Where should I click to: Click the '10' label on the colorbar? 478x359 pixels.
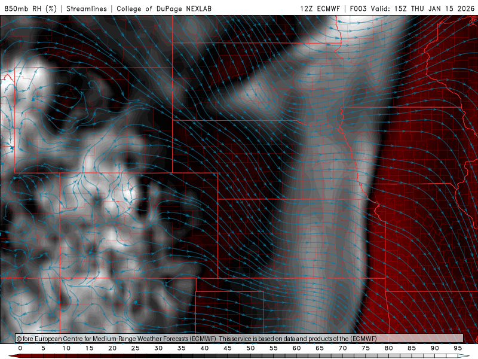66,348
